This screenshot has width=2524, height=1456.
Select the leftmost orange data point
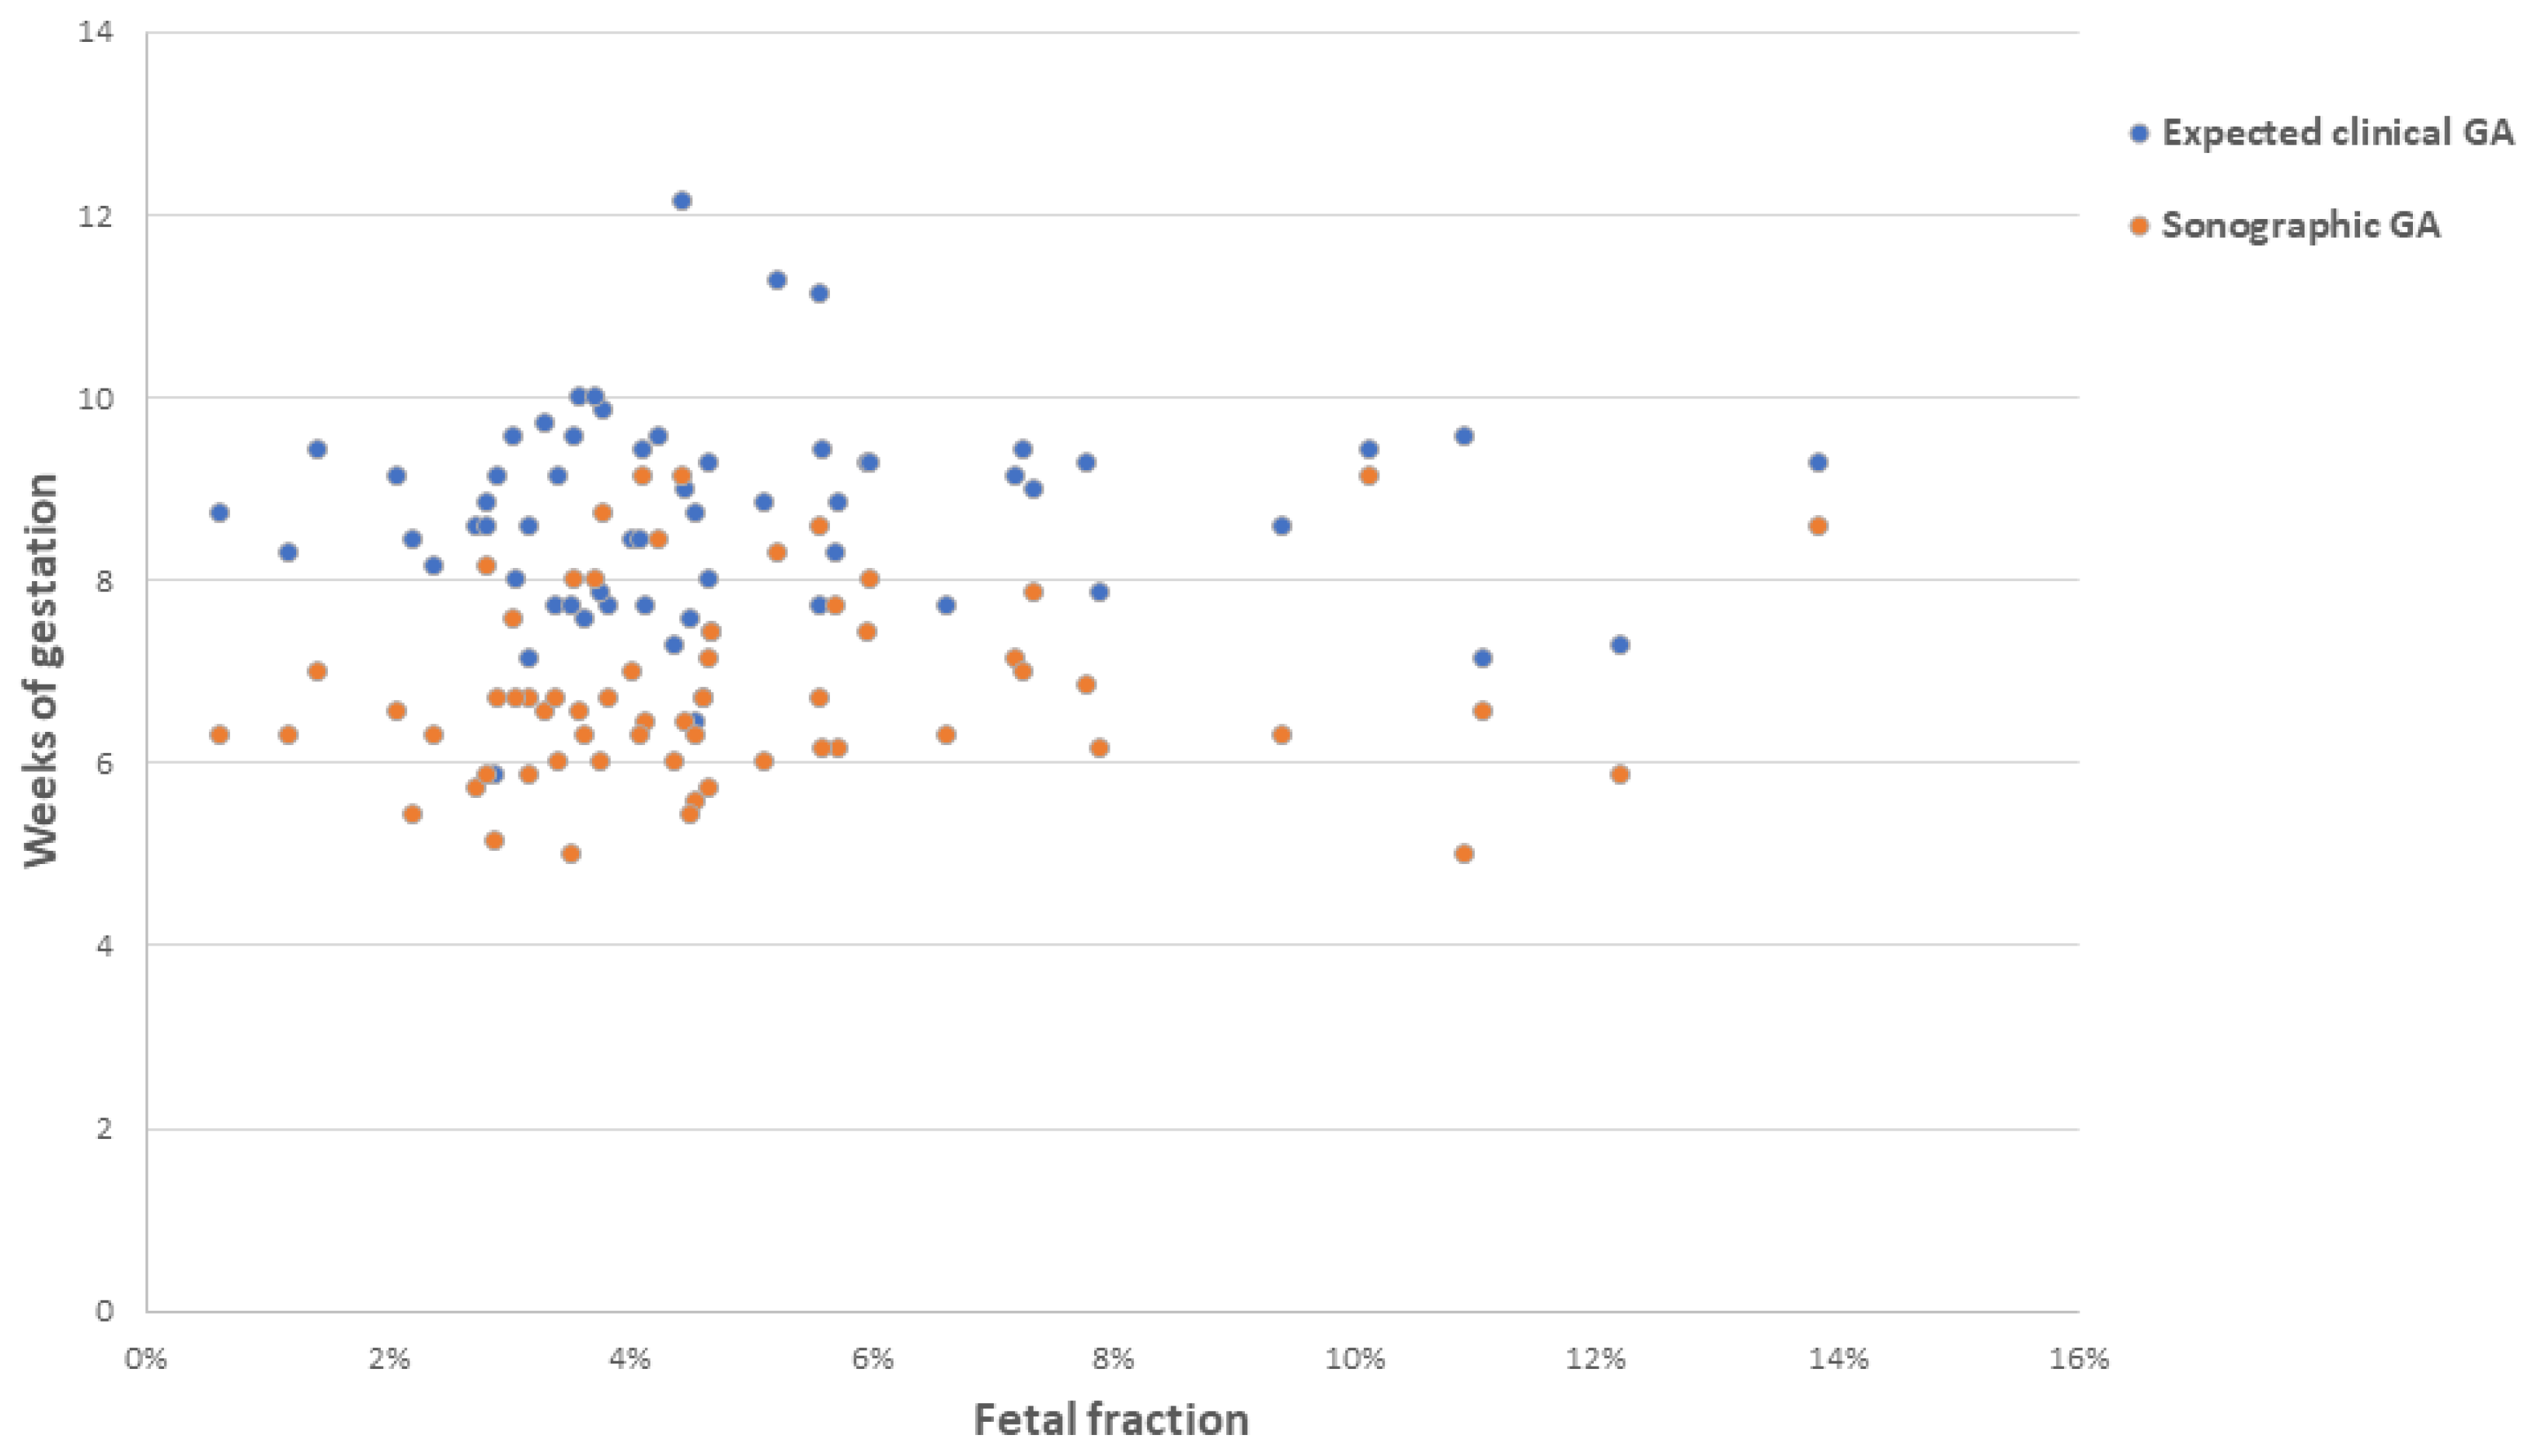(x=220, y=735)
